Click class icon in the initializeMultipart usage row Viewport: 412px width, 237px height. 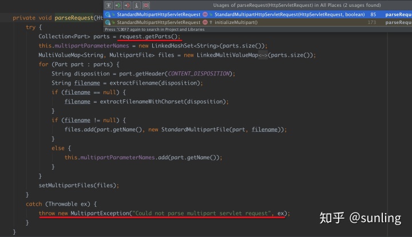tap(108, 22)
